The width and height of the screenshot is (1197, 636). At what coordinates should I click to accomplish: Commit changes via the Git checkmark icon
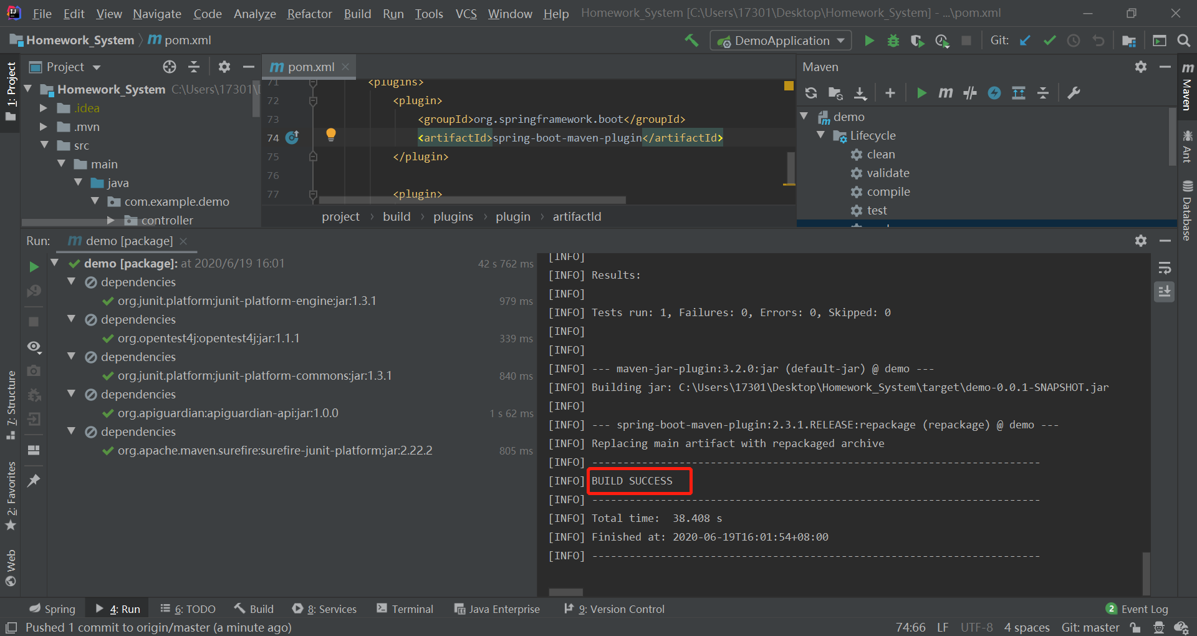click(x=1049, y=40)
